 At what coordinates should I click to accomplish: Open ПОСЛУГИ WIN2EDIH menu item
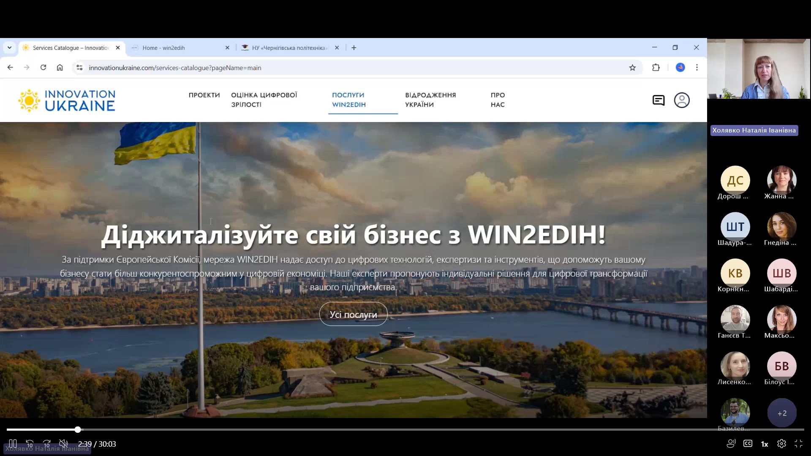pyautogui.click(x=349, y=100)
